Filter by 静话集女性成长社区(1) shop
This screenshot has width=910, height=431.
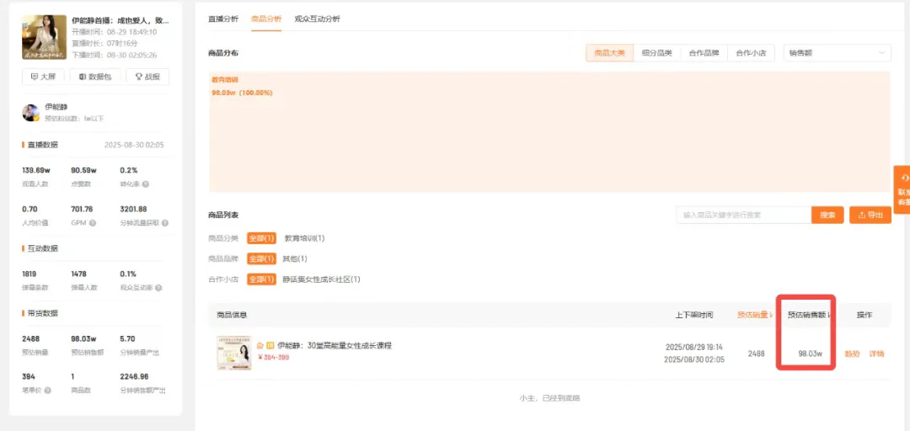click(x=322, y=279)
